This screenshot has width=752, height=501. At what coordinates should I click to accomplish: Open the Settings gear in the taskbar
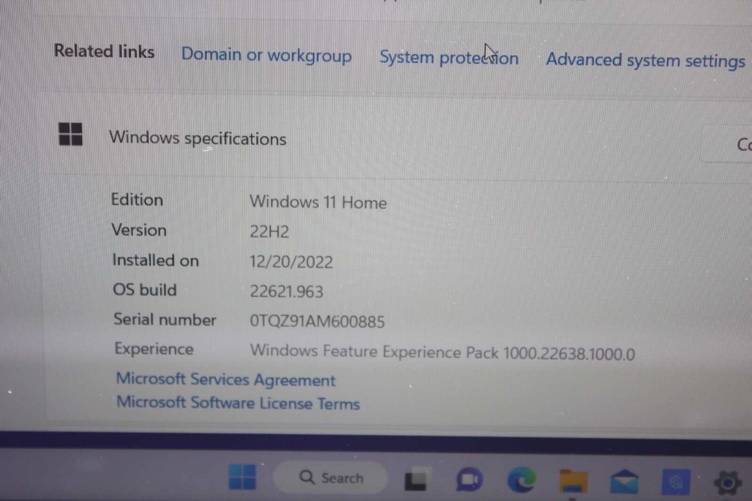click(x=728, y=483)
